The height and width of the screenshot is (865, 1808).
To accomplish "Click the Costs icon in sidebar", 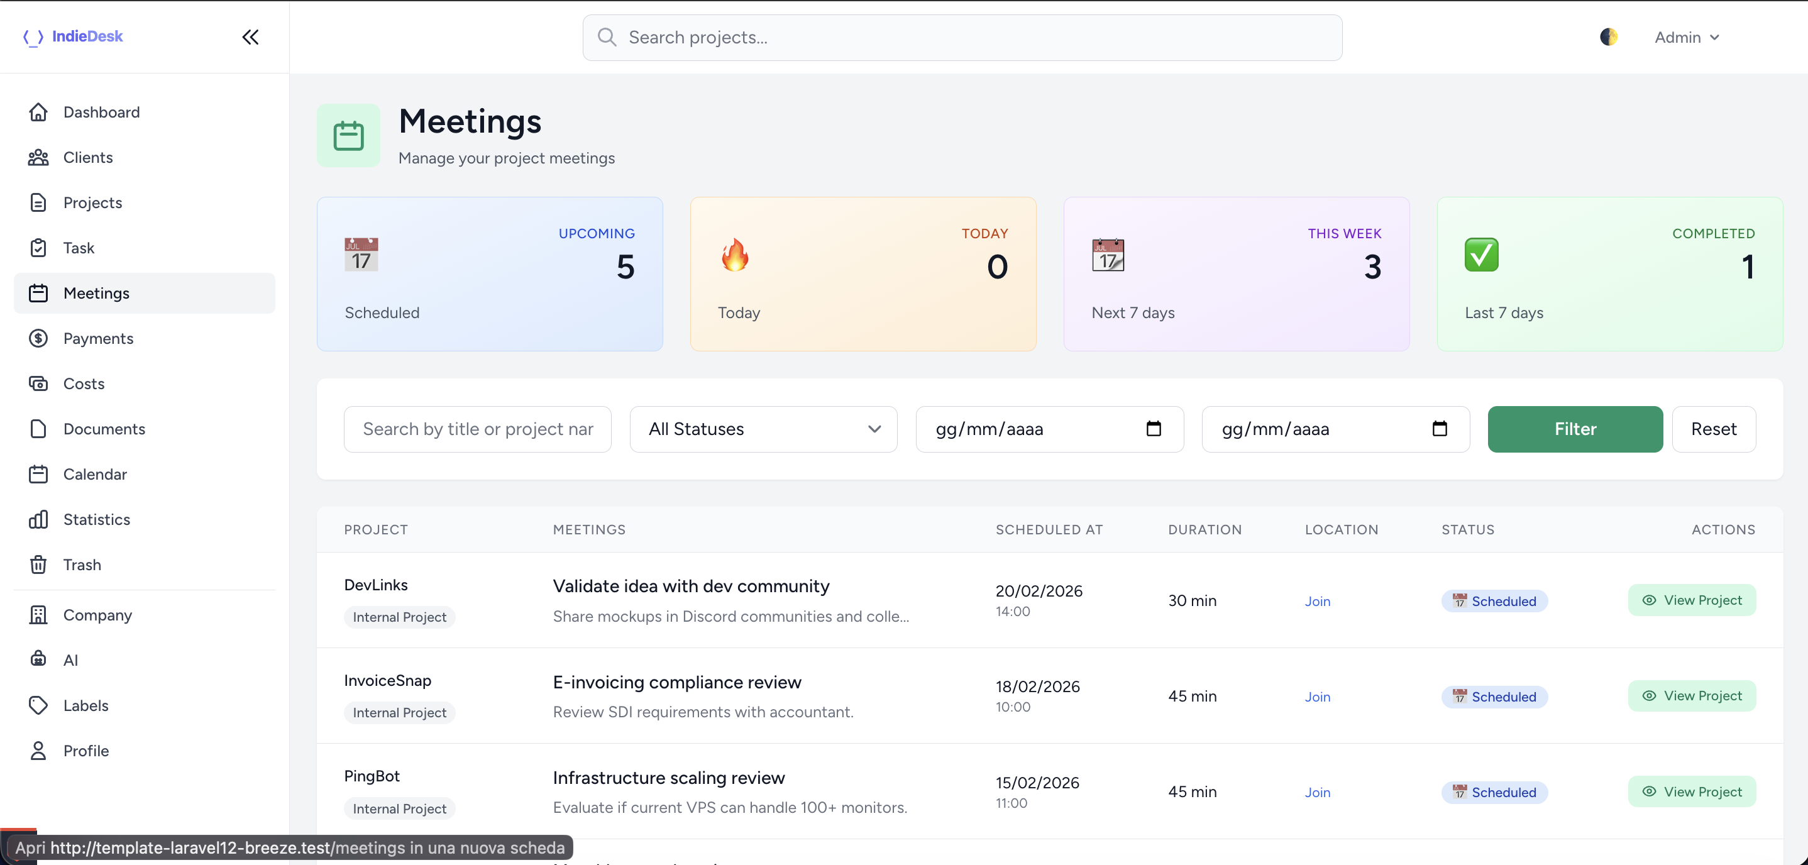I will (38, 383).
